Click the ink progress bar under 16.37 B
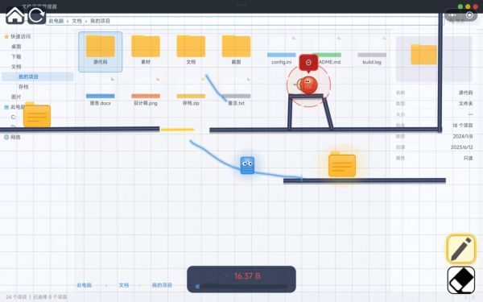The image size is (483, 302). tap(242, 287)
